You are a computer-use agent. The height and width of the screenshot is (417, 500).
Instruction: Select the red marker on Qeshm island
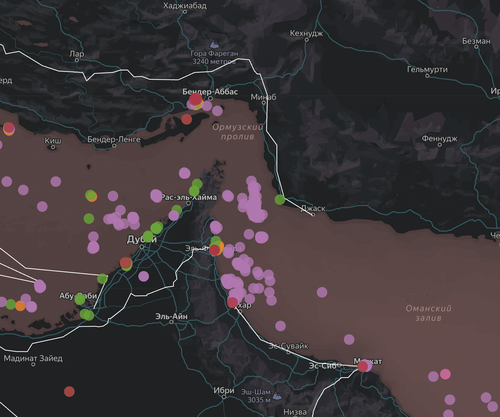tap(187, 119)
